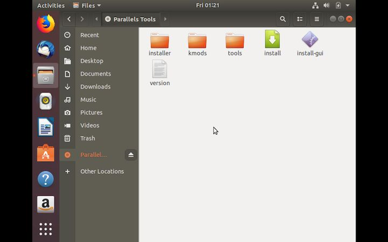Launch Firefox from the dock
Screen dimensions: 388x242
(x=46, y=24)
